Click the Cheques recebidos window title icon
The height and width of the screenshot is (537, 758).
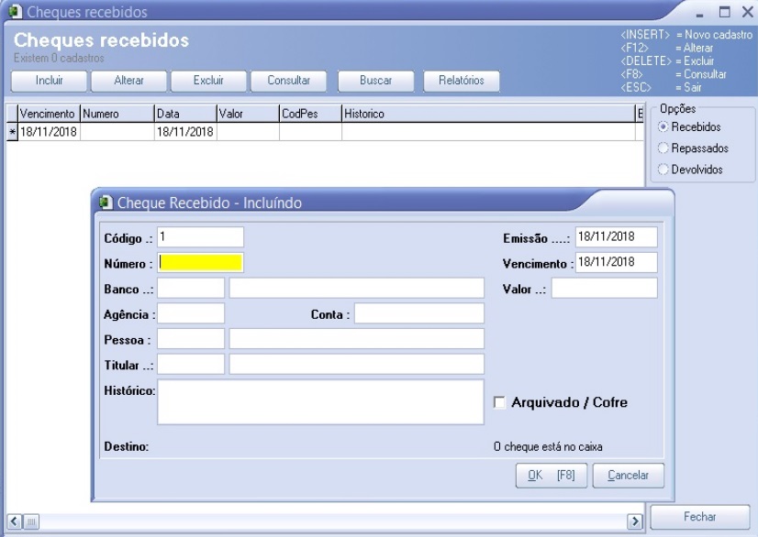tap(15, 12)
